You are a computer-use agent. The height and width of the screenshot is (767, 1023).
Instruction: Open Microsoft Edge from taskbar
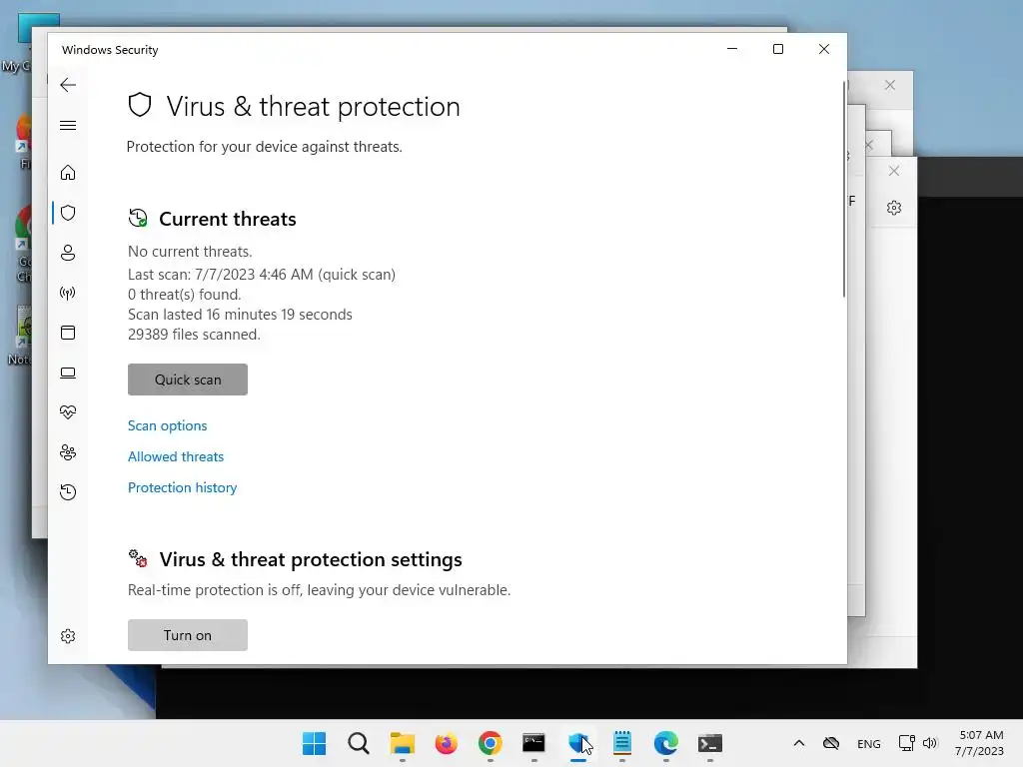pos(666,743)
